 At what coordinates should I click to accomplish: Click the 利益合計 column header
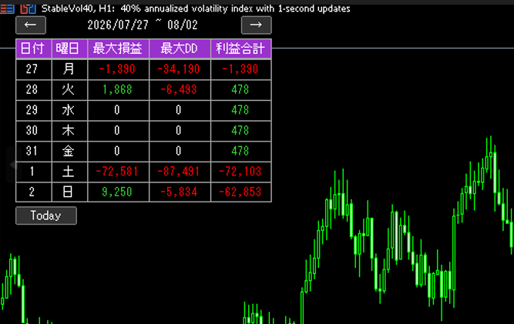coord(240,48)
